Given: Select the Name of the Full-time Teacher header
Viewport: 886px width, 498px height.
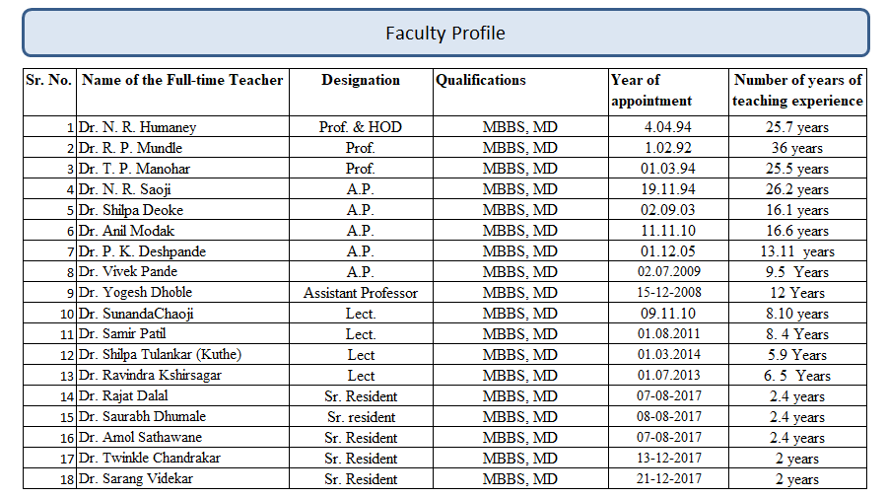Looking at the screenshot, I should 182,93.
